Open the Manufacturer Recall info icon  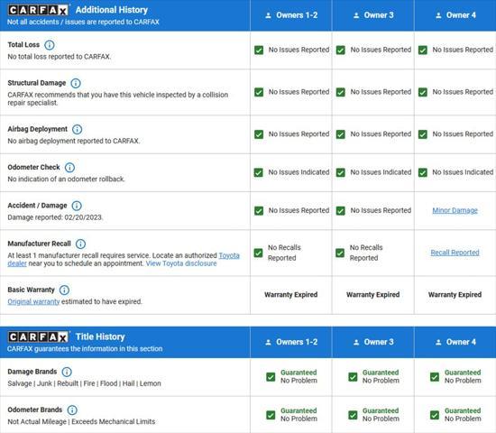coord(80,244)
